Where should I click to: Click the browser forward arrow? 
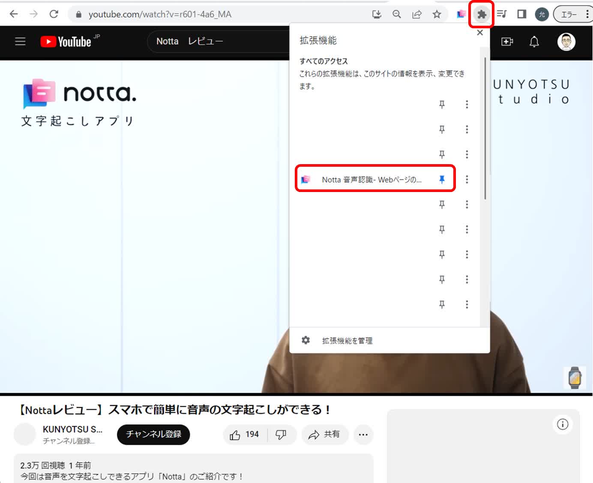pos(33,14)
